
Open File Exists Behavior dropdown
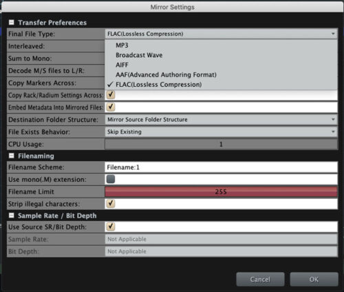(x=221, y=132)
